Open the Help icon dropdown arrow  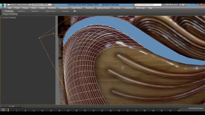click(x=185, y=5)
